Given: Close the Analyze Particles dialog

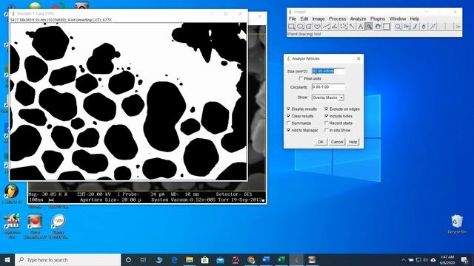Looking at the screenshot, I should pos(358,58).
